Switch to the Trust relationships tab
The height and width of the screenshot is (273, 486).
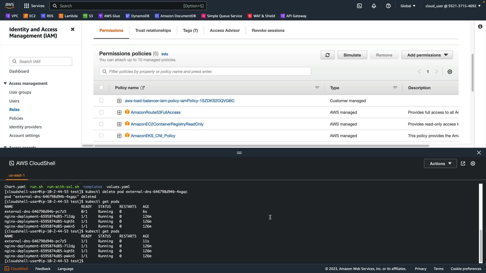[153, 30]
